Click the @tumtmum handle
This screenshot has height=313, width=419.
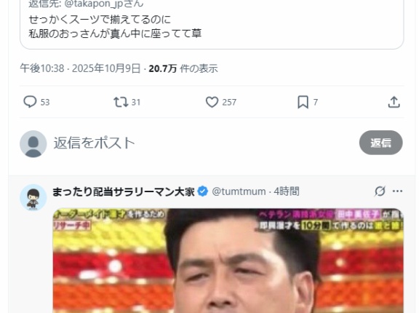click(x=239, y=191)
